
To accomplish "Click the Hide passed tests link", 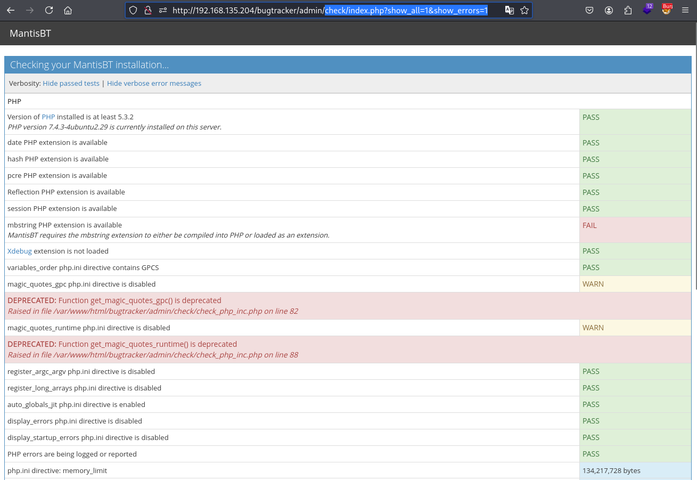I will coord(71,83).
